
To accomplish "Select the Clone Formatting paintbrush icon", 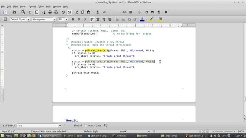I will [98, 12].
